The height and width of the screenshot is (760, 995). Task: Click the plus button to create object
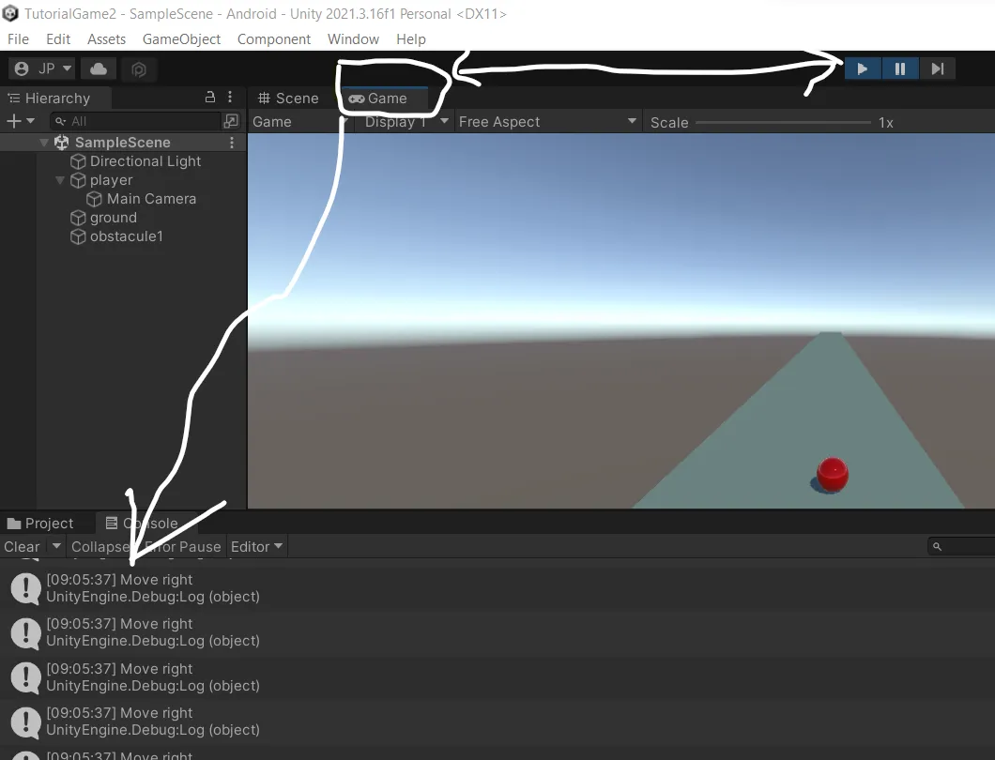[13, 121]
